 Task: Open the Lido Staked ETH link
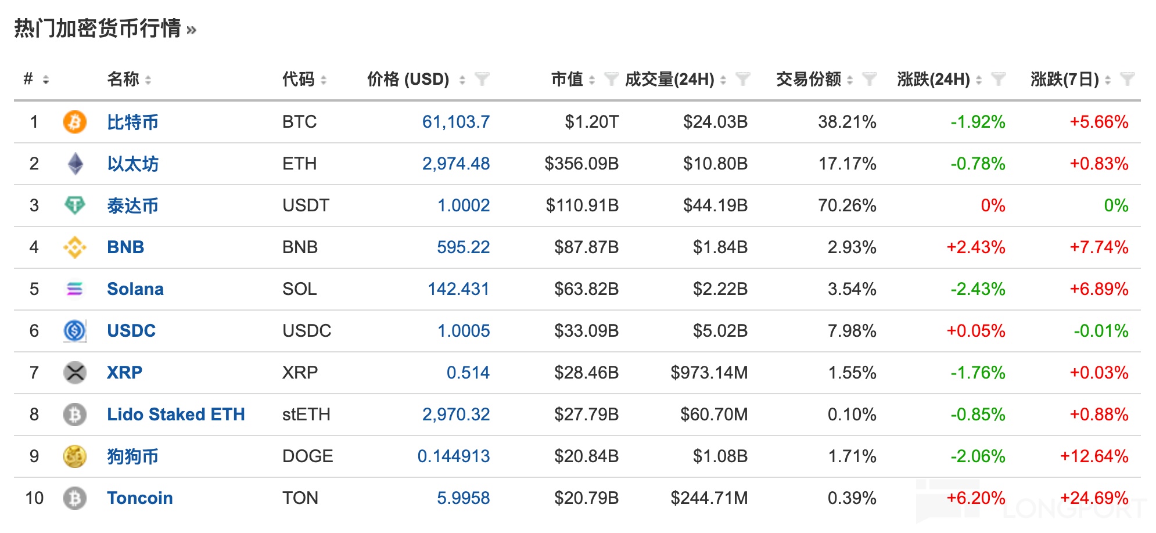tap(175, 415)
